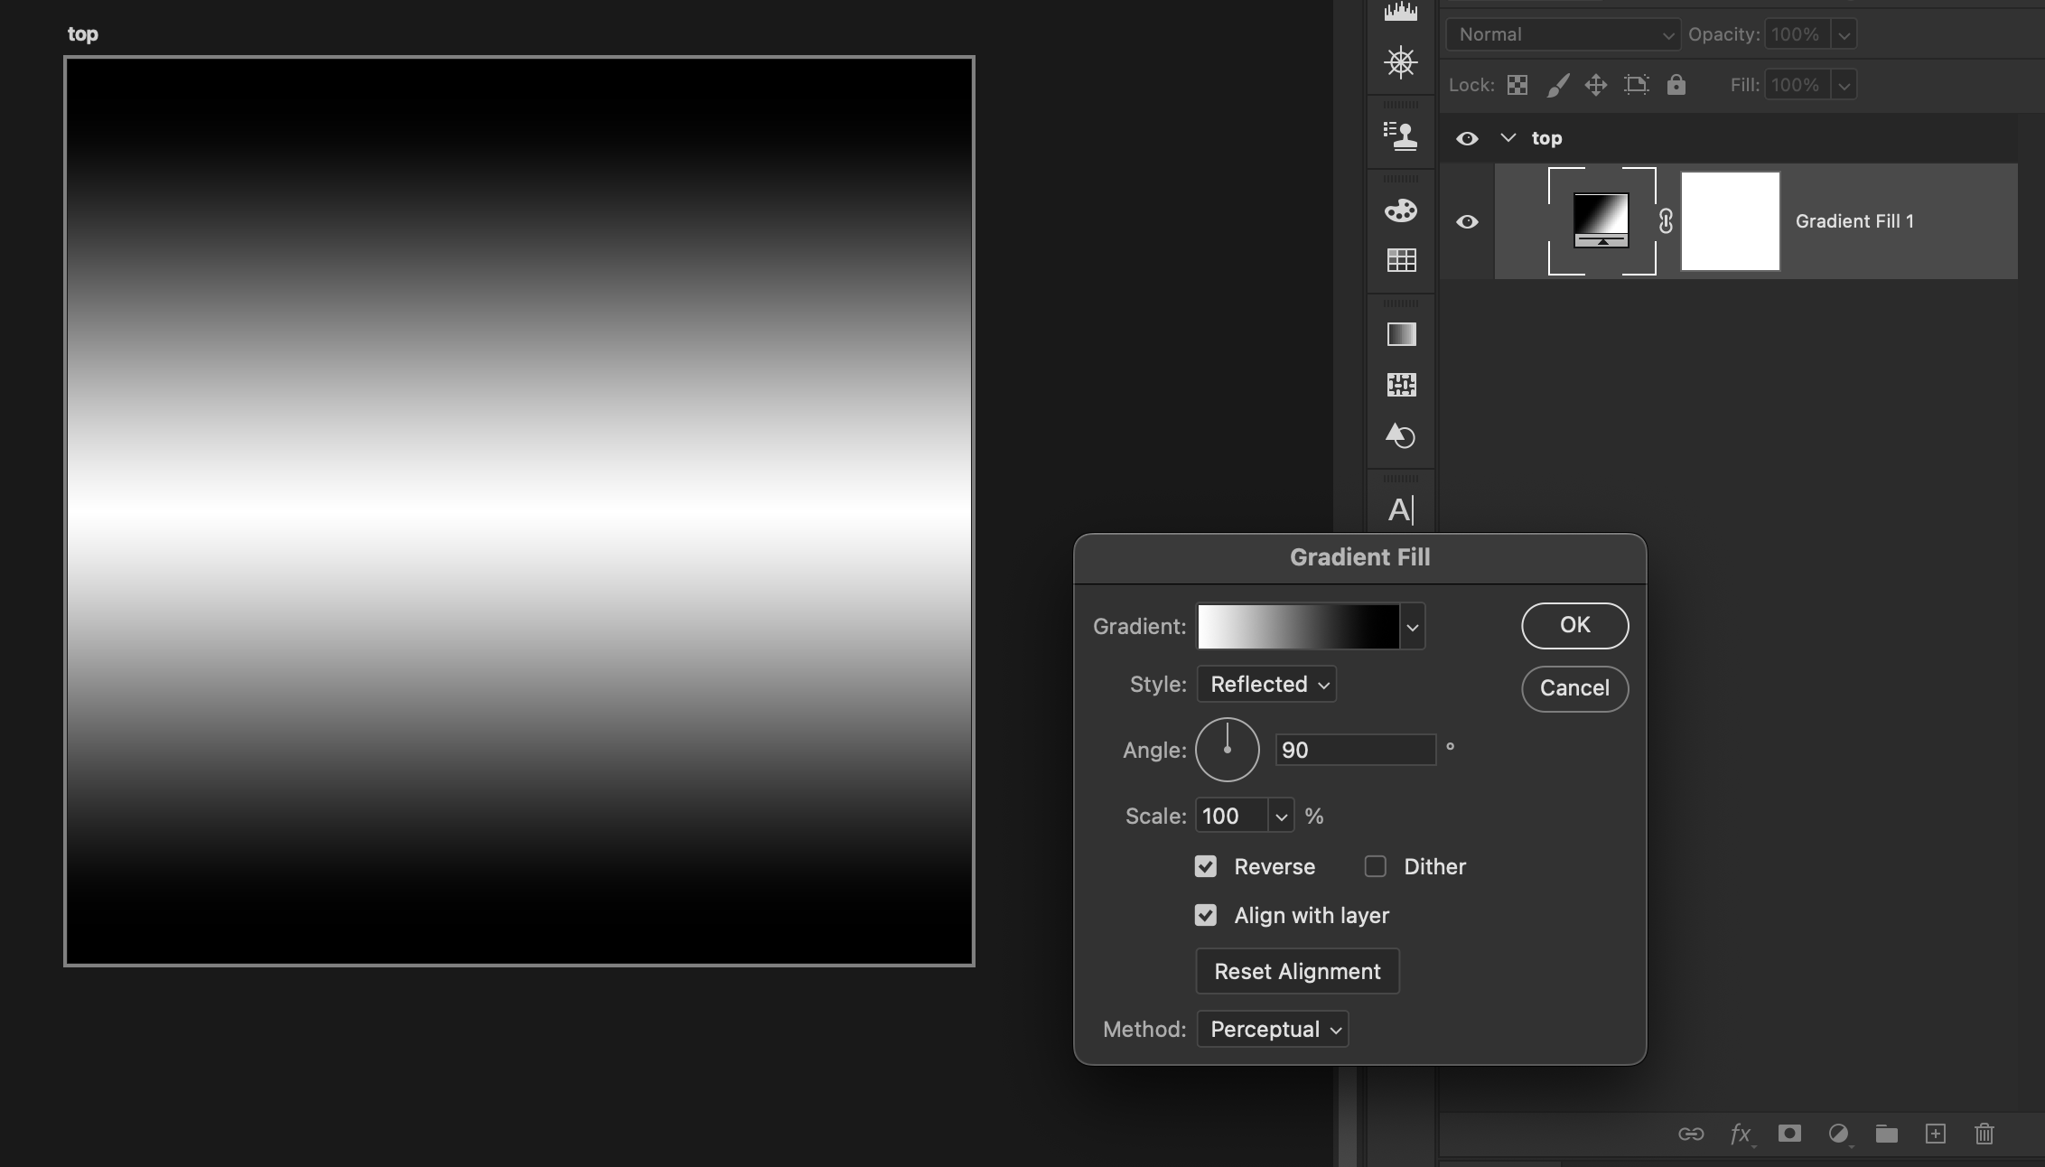Open the Style dropdown showing Reflected
Image resolution: width=2045 pixels, height=1167 pixels.
(1265, 684)
